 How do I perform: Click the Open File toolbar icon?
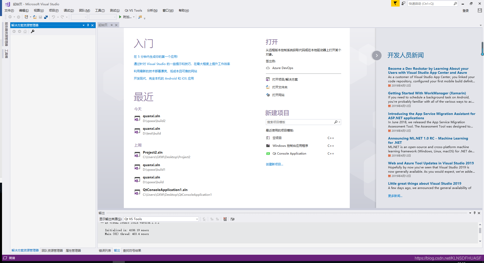coord(35,17)
